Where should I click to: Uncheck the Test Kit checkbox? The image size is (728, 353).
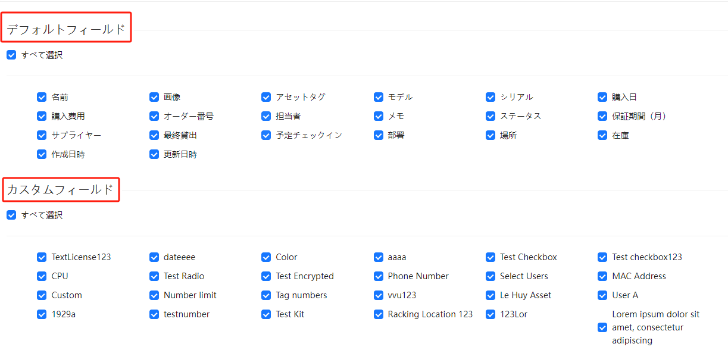coord(266,314)
